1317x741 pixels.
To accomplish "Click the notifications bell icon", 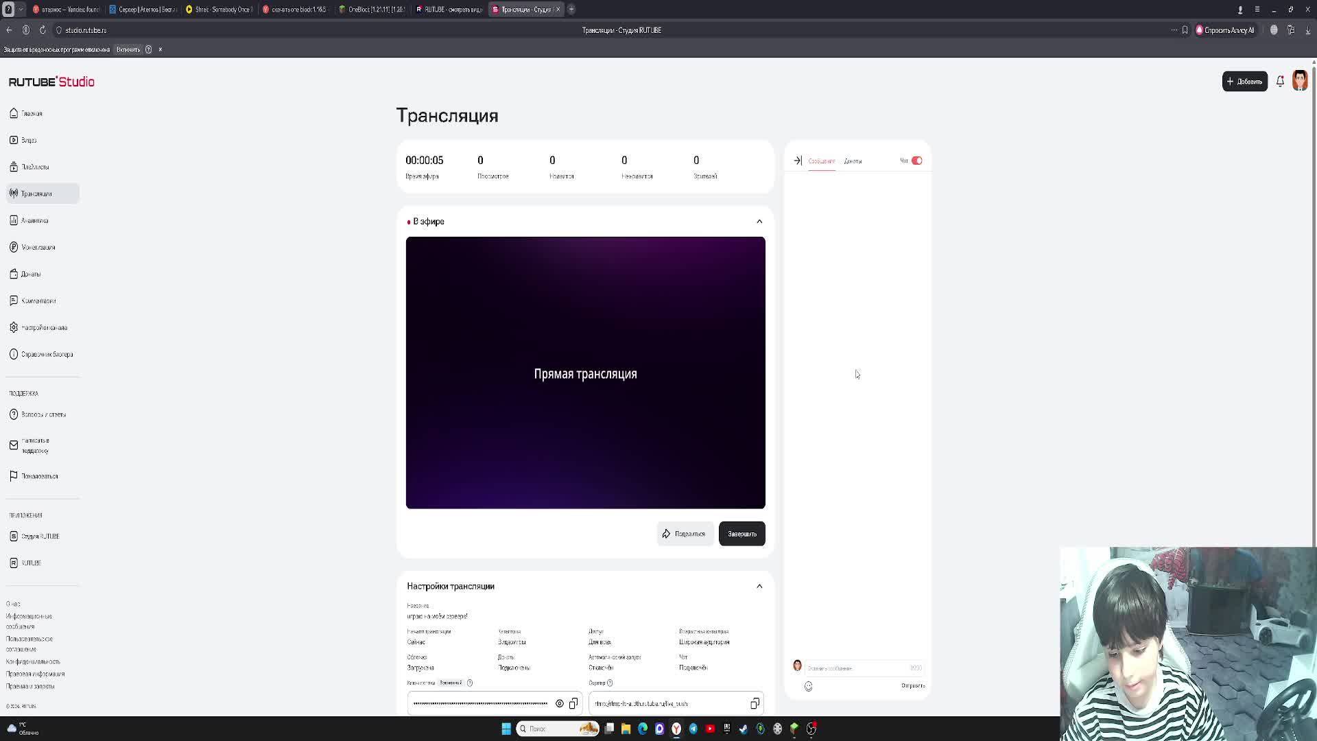I will [1280, 82].
